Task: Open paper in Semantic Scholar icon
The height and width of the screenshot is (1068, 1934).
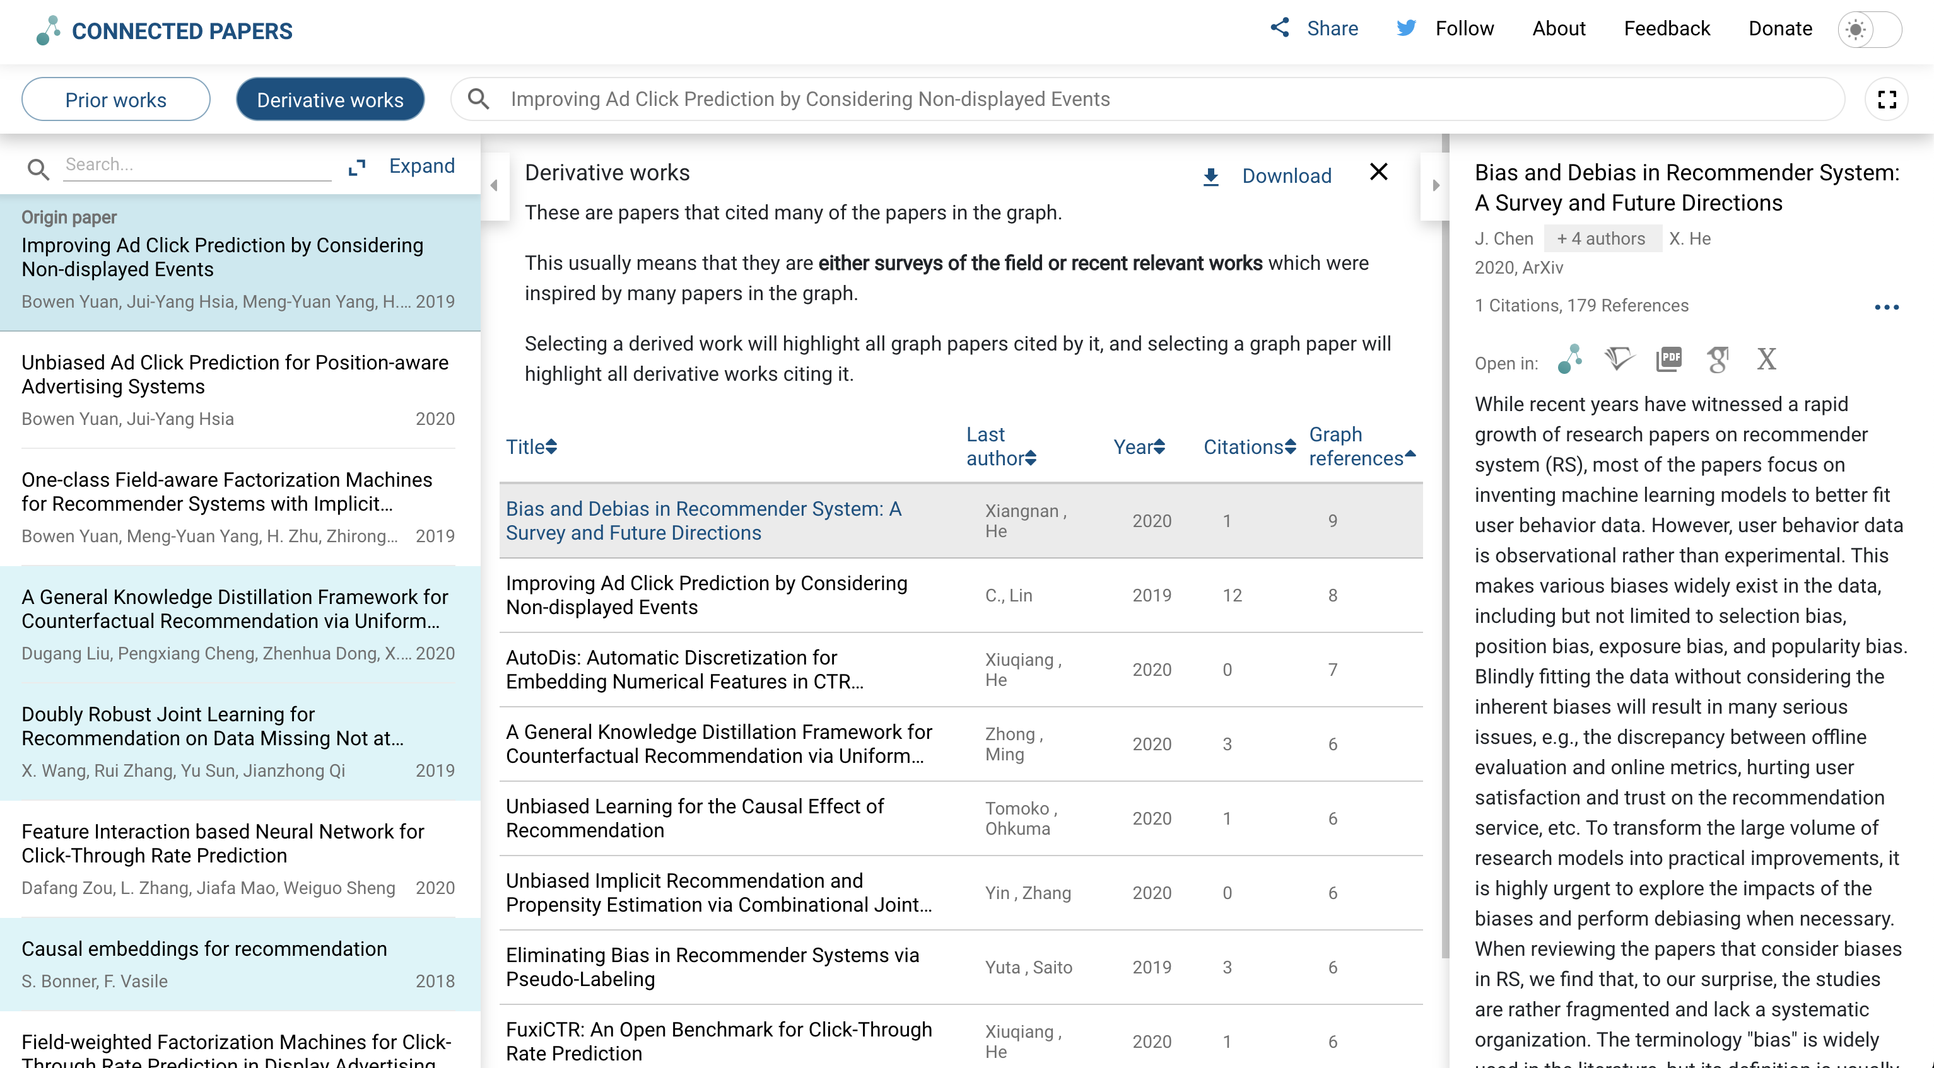Action: pyautogui.click(x=1619, y=359)
